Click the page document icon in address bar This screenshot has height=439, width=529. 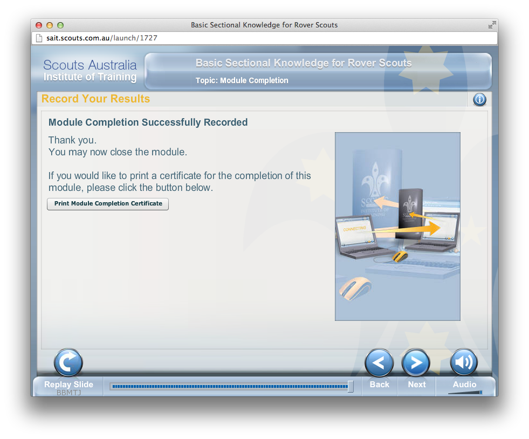(x=39, y=38)
